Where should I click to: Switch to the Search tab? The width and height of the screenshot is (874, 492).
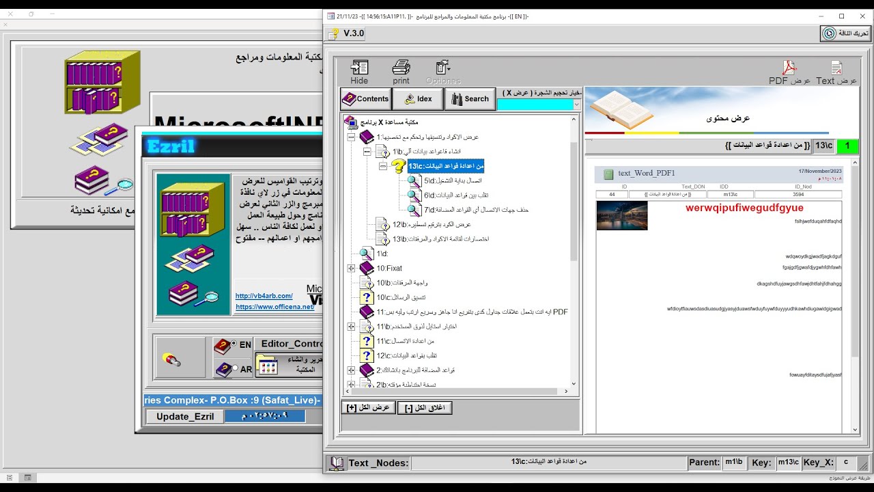tap(470, 99)
